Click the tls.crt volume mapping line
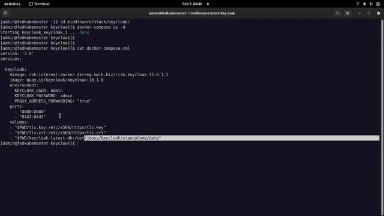Screen dimensions: 384x216 [58, 133]
